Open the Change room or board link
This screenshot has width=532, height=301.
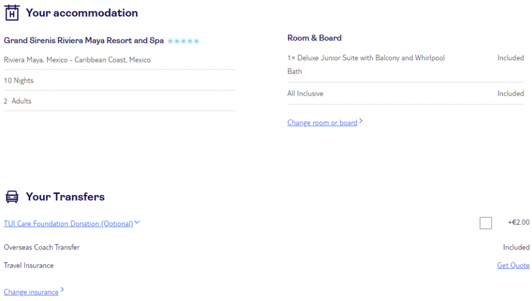(x=322, y=123)
